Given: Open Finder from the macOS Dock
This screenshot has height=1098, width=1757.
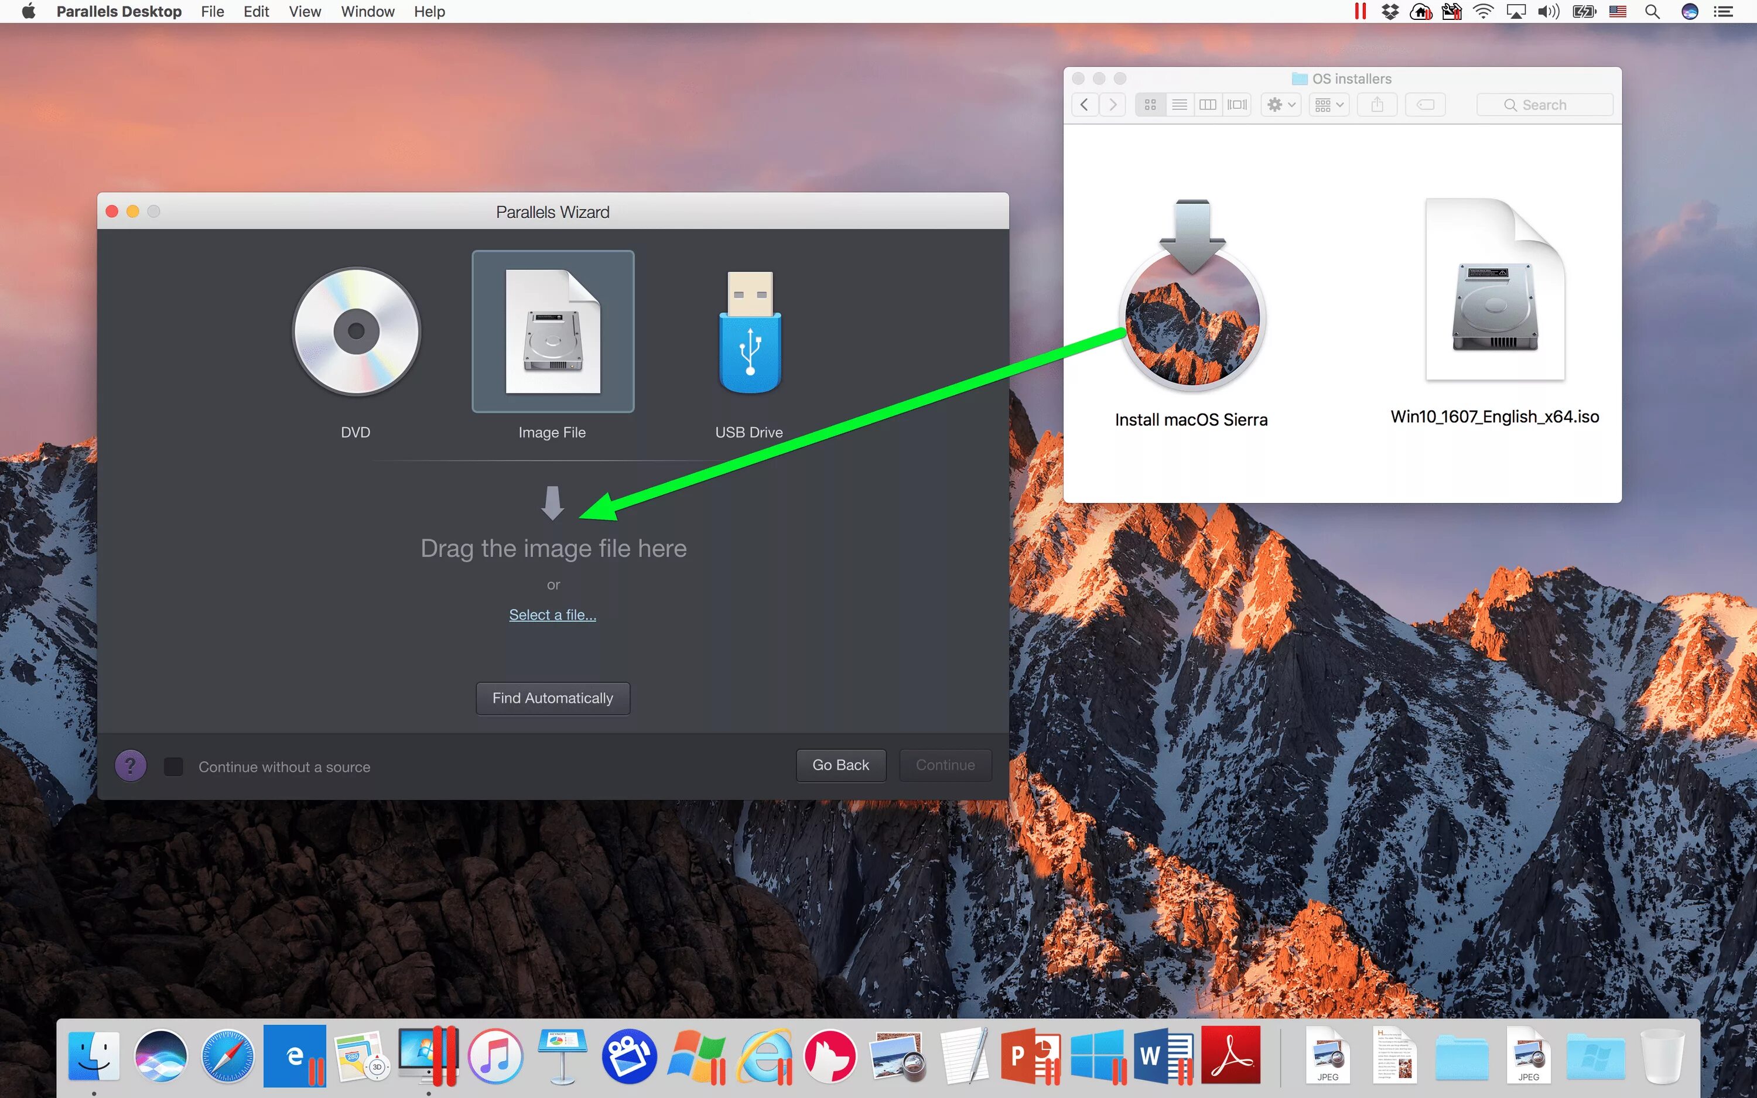Looking at the screenshot, I should (96, 1055).
